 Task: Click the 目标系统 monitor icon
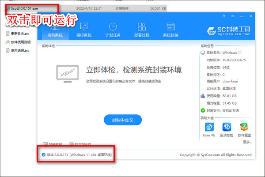click(84, 26)
